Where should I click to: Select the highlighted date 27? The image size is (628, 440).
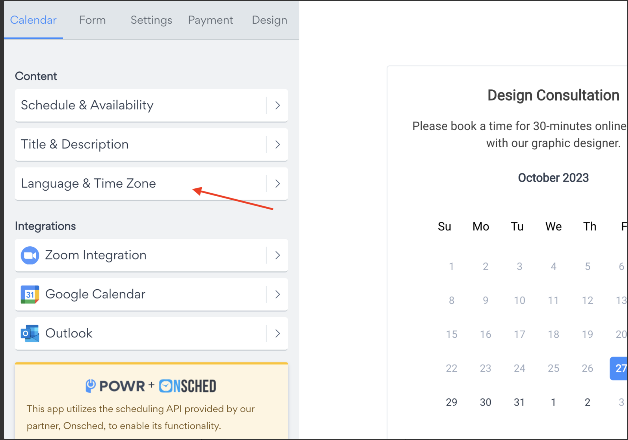pos(619,368)
